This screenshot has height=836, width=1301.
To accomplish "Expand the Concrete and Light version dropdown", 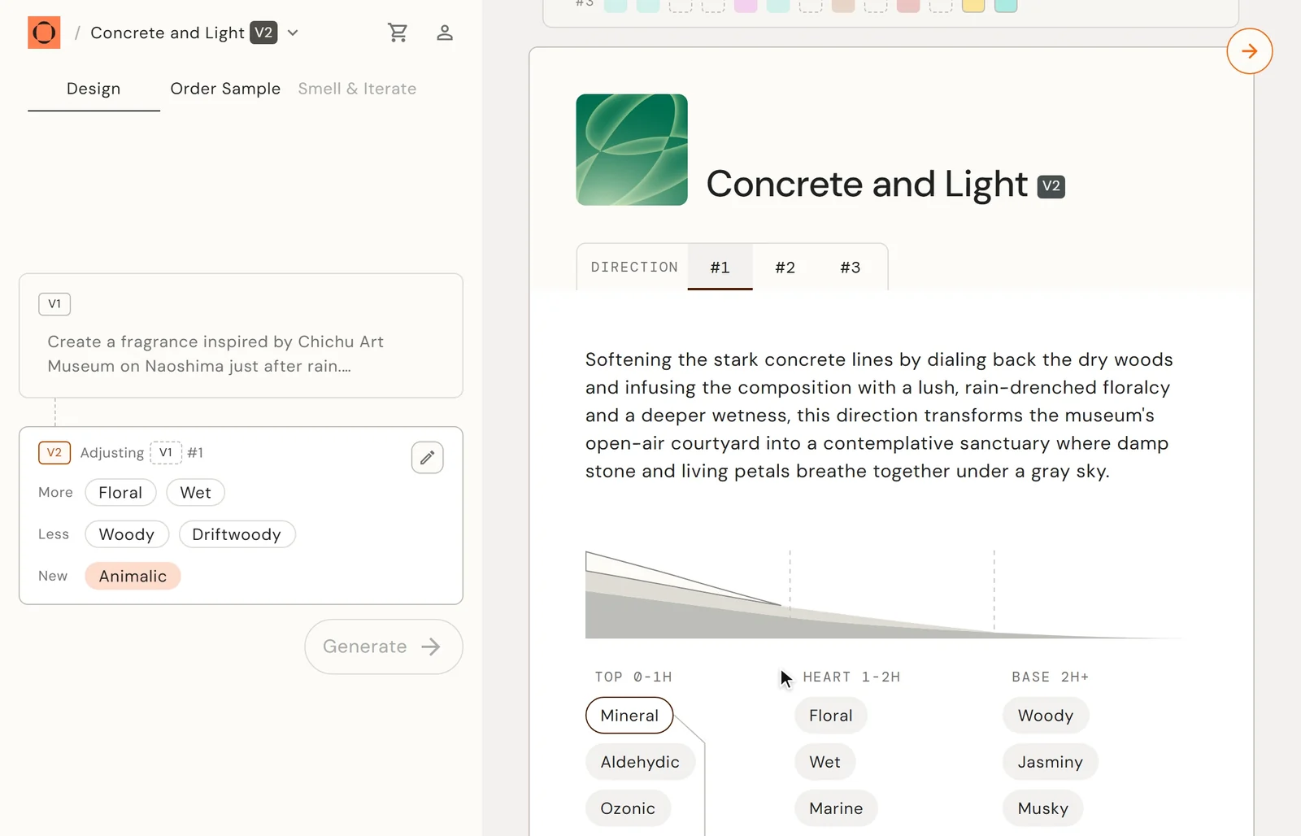I will click(x=293, y=33).
